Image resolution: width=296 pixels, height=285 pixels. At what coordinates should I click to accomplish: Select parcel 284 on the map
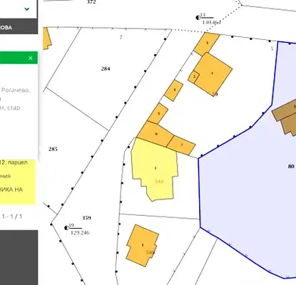(106, 69)
